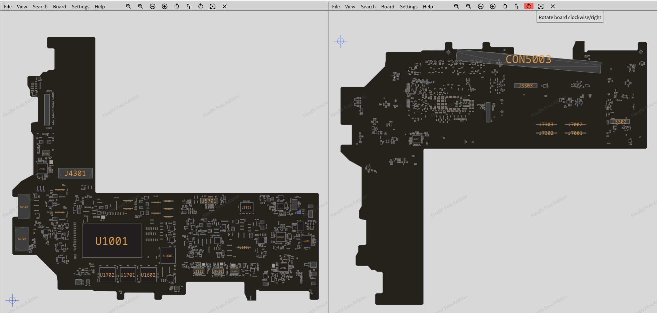Image resolution: width=657 pixels, height=313 pixels.
Task: Flip the board in right pane toolbar
Action: pos(517,6)
